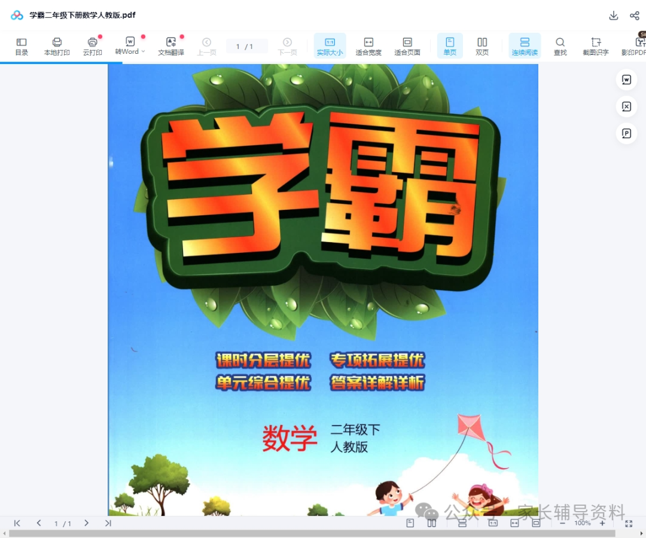Click the fit page icon in bottom bar
This screenshot has height=538, width=646.
click(x=536, y=523)
